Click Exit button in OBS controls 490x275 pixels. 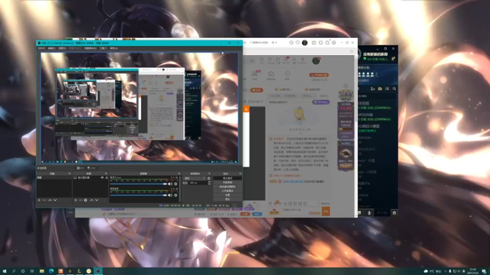pyautogui.click(x=227, y=199)
